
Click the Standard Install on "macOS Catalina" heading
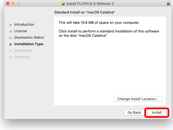(85, 12)
